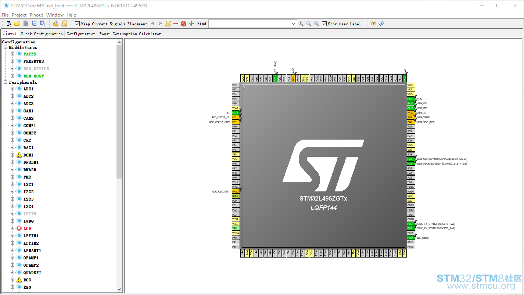This screenshot has height=295, width=524.
Task: Select the OPAMP2 peripheral in tree
Action: click(31, 265)
